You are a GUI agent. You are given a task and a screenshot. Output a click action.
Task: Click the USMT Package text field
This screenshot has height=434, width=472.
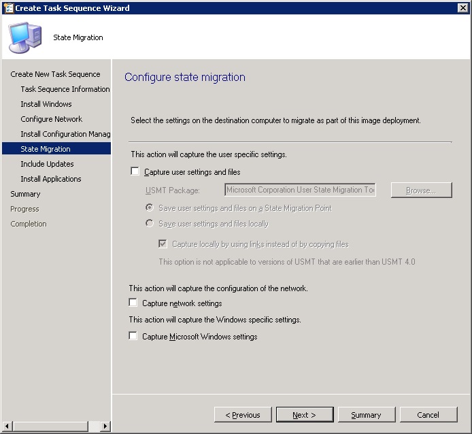pos(300,190)
